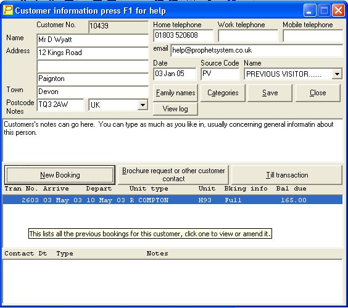
Task: Open View log
Action: click(175, 109)
